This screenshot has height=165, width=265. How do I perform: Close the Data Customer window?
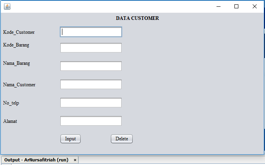click(255, 6)
